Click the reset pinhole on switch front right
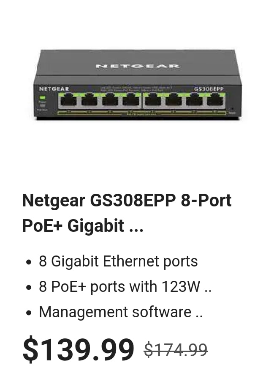Viewport: 274px width, 368px height. tap(232, 109)
